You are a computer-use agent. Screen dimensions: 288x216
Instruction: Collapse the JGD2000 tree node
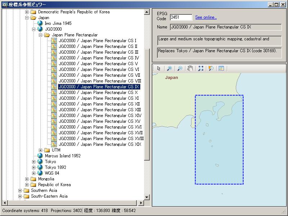point(34,29)
